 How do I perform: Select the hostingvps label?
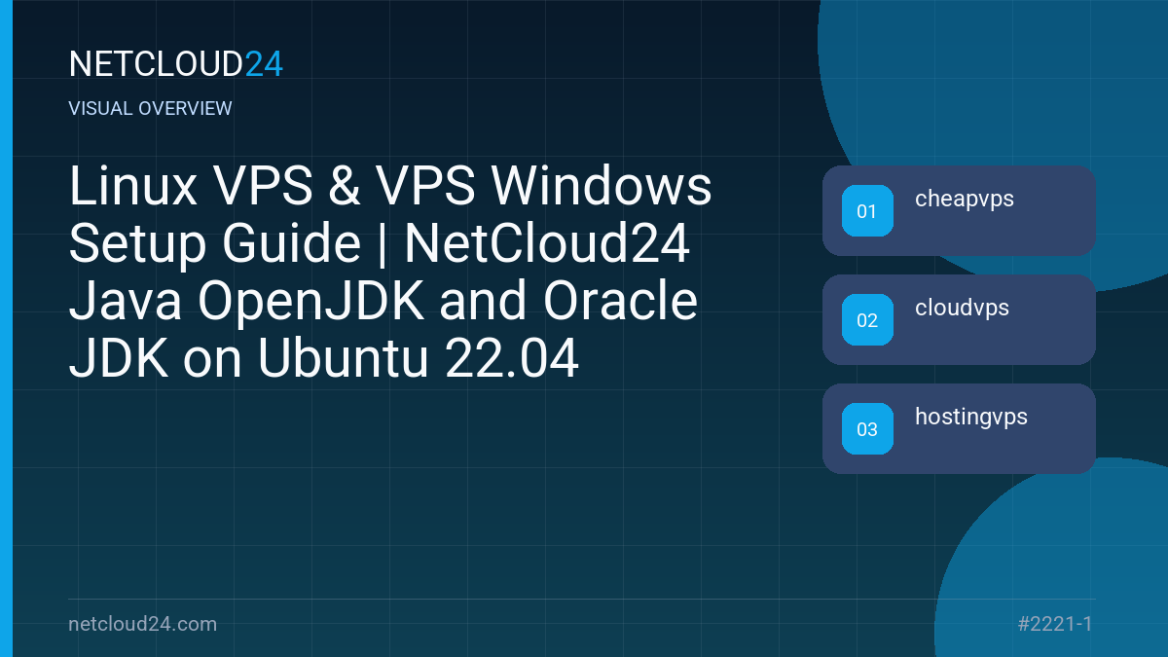pyautogui.click(x=971, y=418)
